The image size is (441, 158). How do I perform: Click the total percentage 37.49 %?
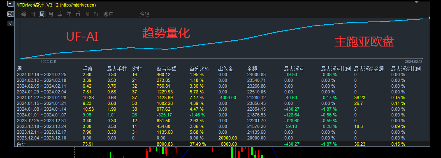click(198, 144)
